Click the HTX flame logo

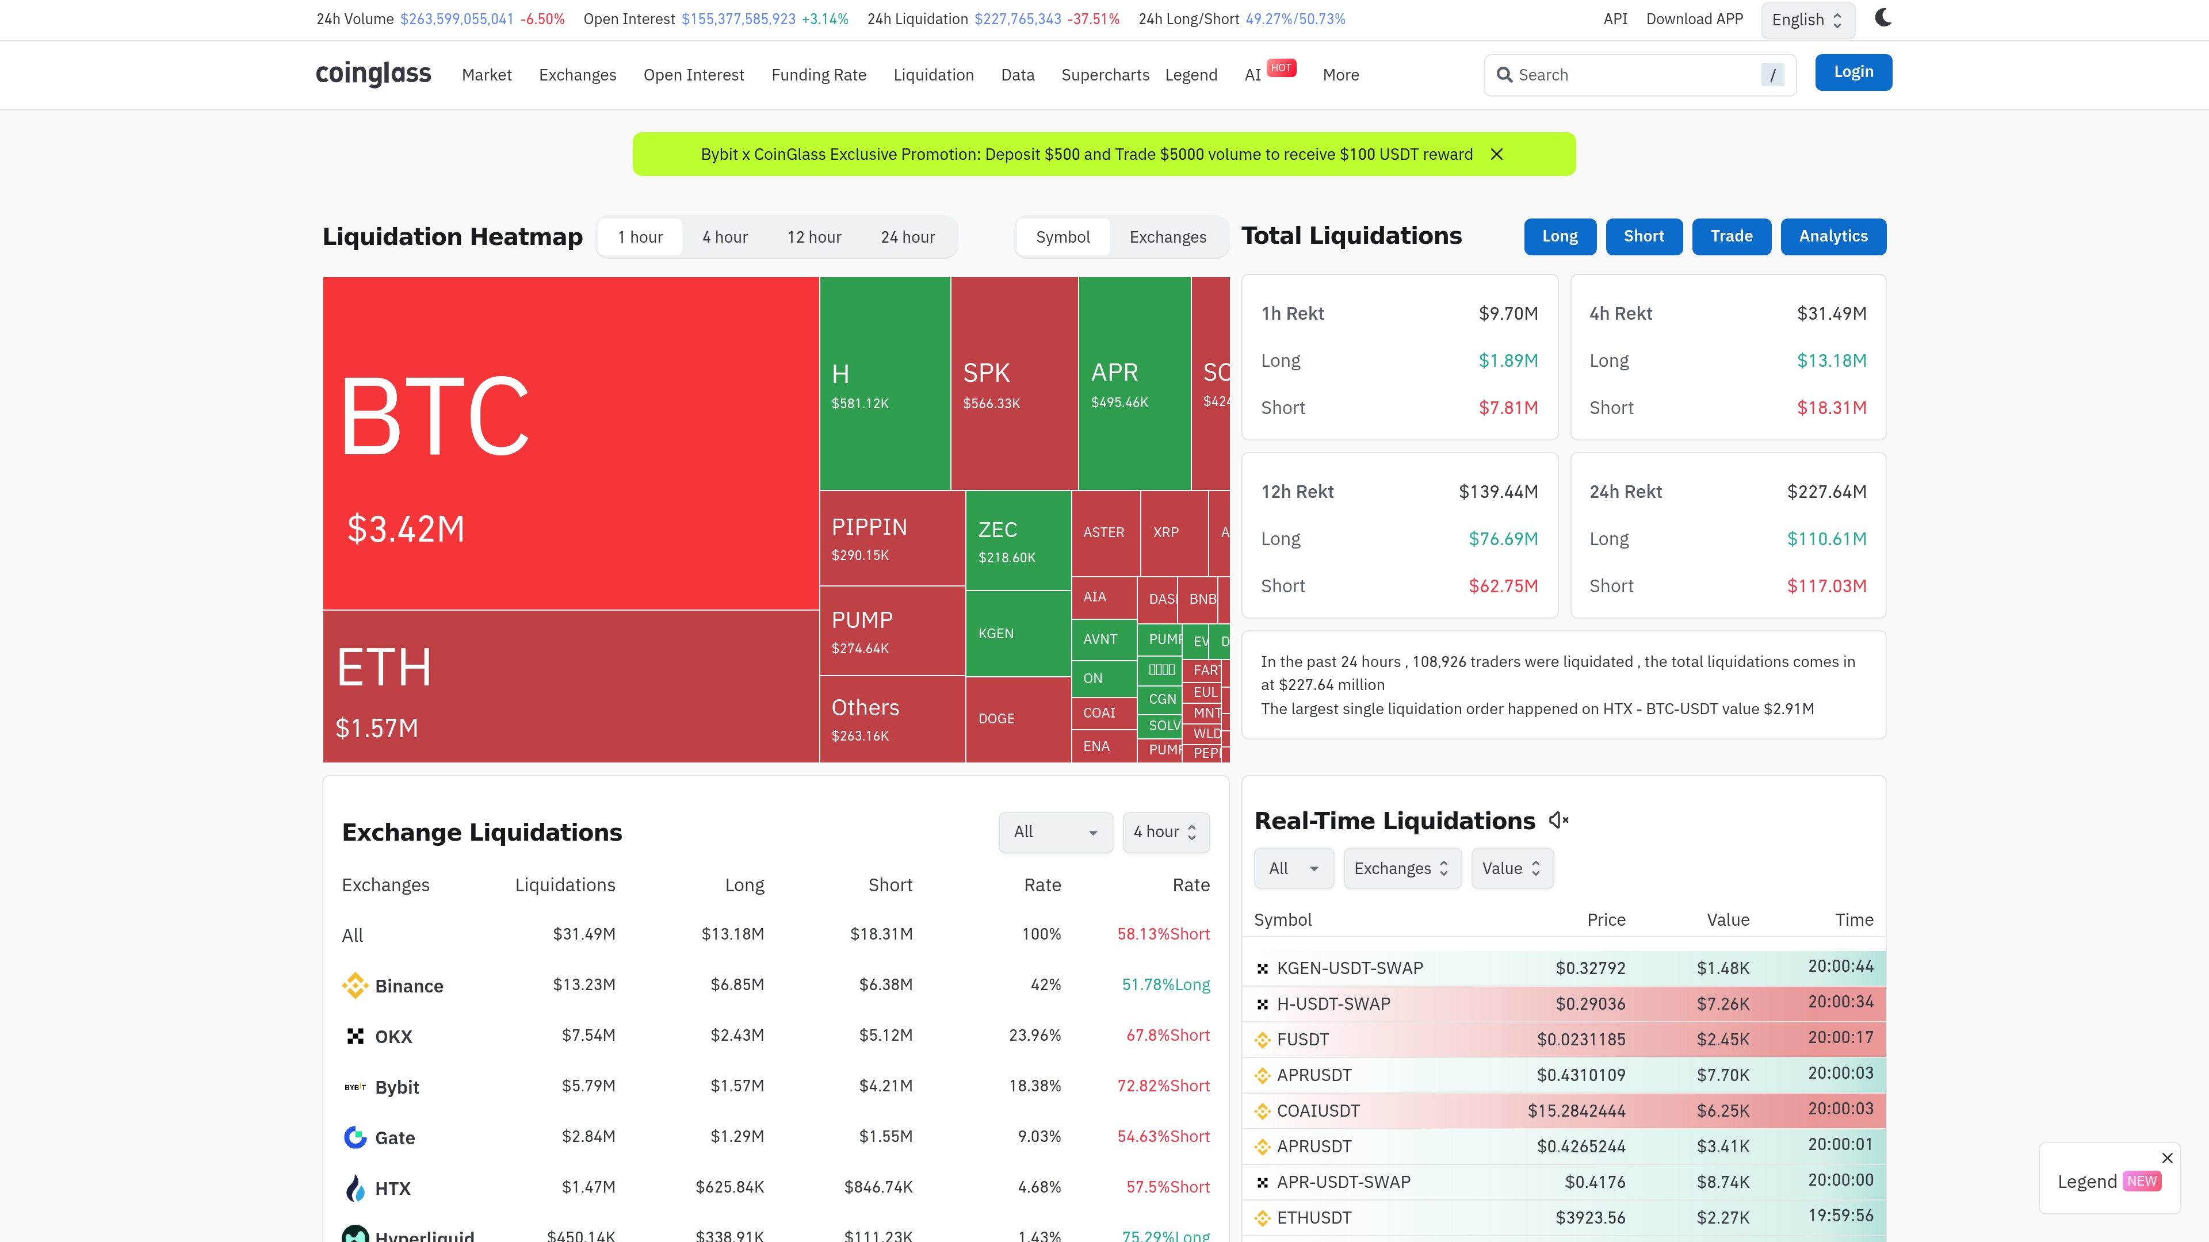[354, 1187]
